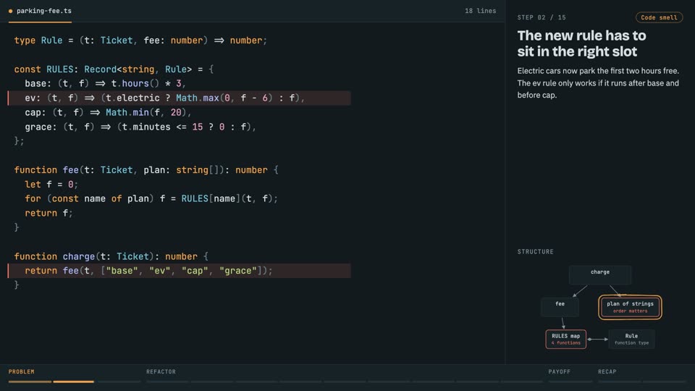Click the "return f;" line
This screenshot has width=695, height=391.
[x=49, y=213]
